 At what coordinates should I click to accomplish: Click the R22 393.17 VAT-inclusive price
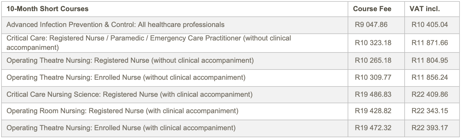[430, 128]
